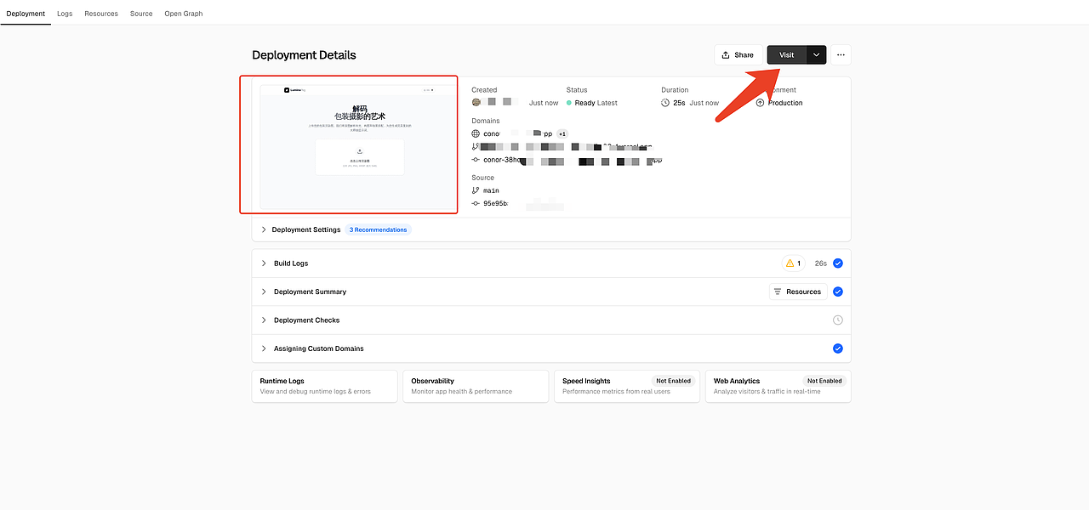Click the Build Logs blue checkmark
The width and height of the screenshot is (1089, 510).
[838, 263]
